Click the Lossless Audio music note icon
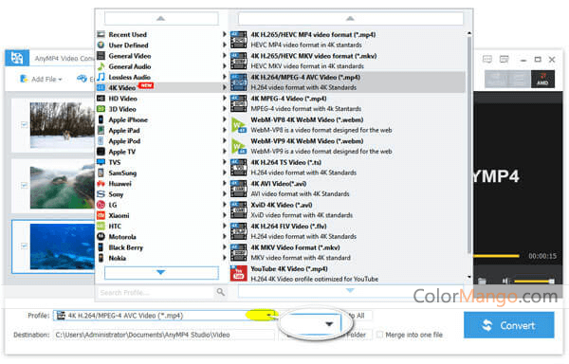The height and width of the screenshot is (364, 569). click(101, 77)
